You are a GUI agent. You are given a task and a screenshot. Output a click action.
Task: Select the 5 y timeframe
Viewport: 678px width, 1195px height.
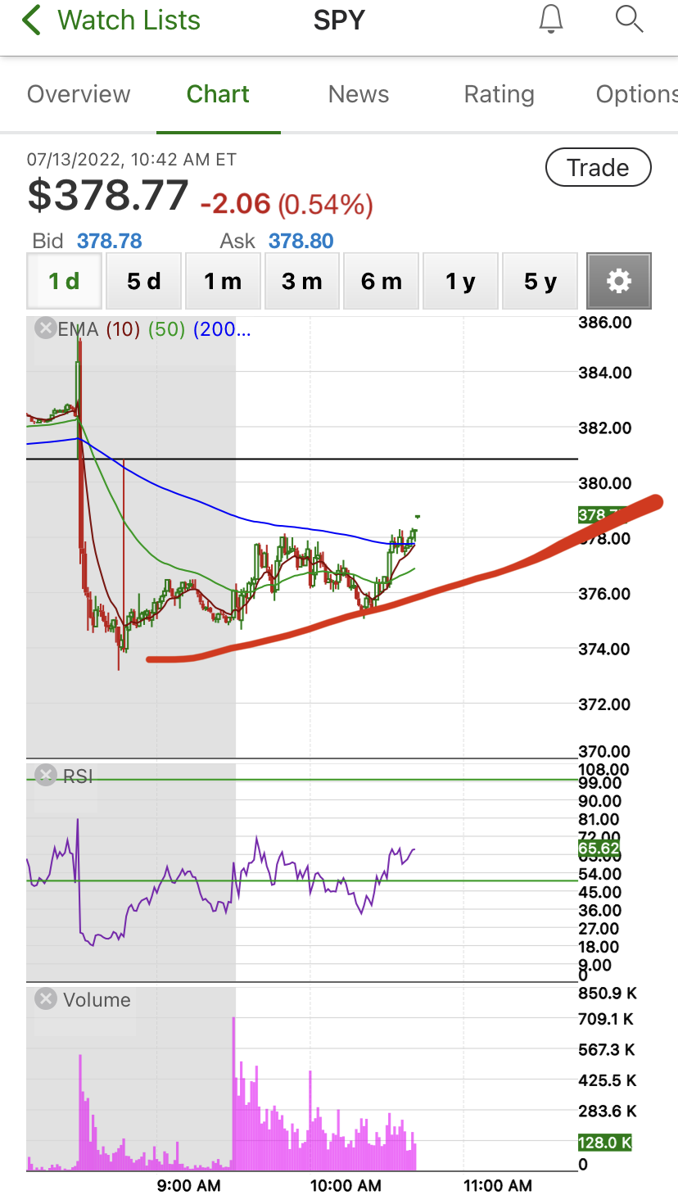coord(540,281)
